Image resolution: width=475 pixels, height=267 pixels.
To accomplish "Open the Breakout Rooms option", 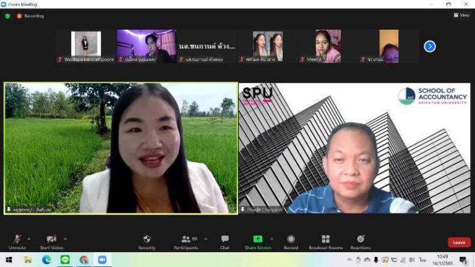I will [x=326, y=242].
